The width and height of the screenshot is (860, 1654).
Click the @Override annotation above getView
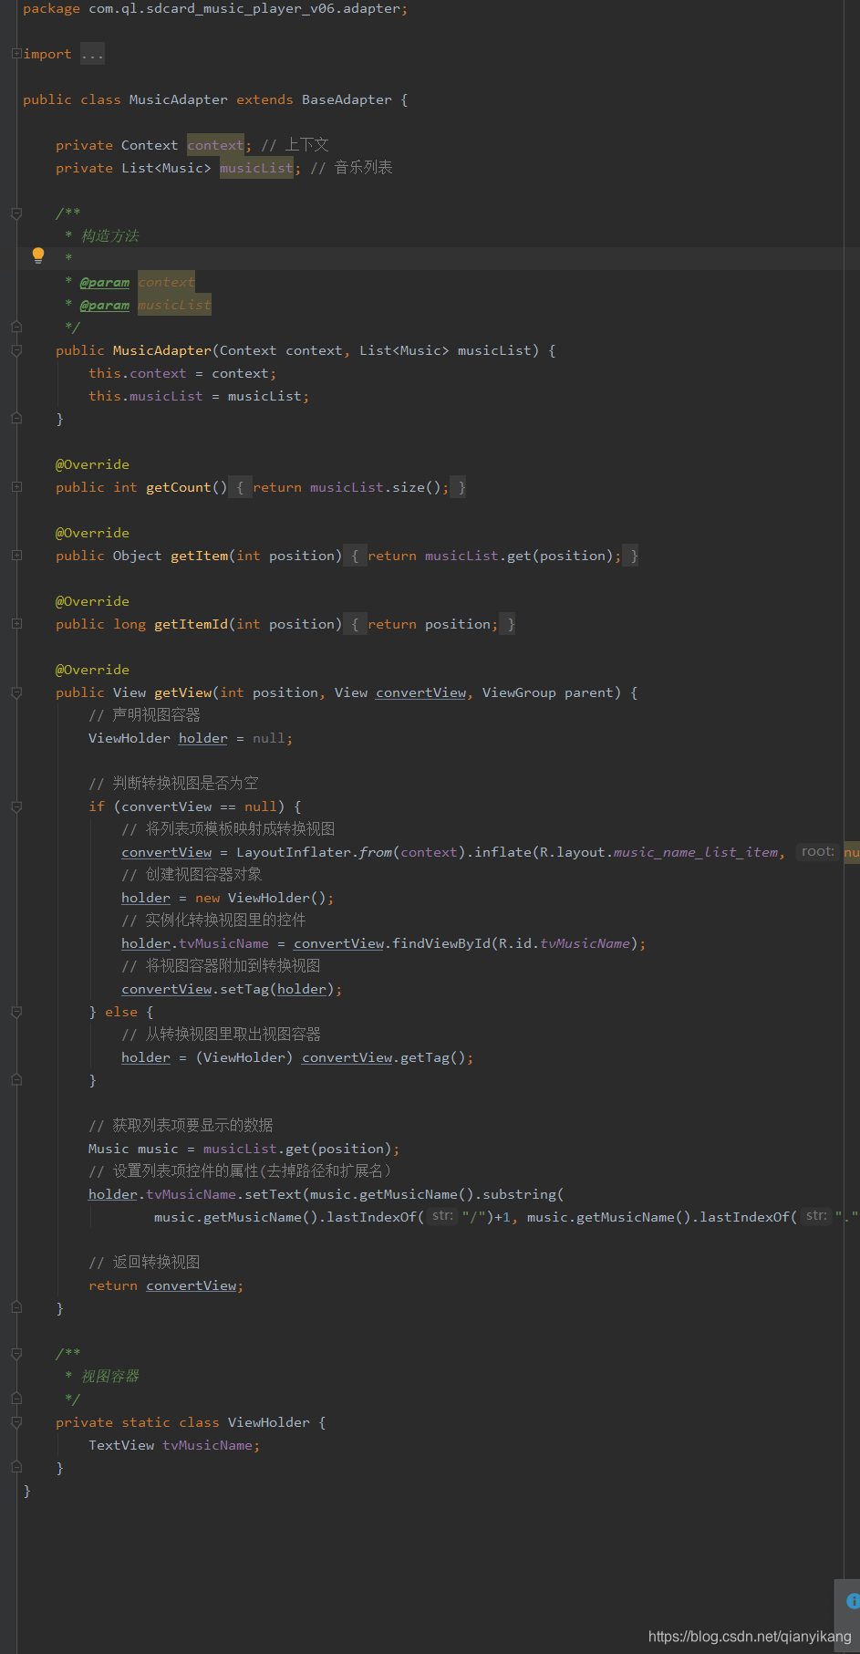coord(92,670)
